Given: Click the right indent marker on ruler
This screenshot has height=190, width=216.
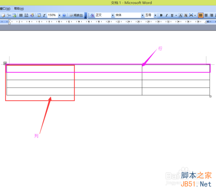Looking at the screenshot, I should [206, 22].
